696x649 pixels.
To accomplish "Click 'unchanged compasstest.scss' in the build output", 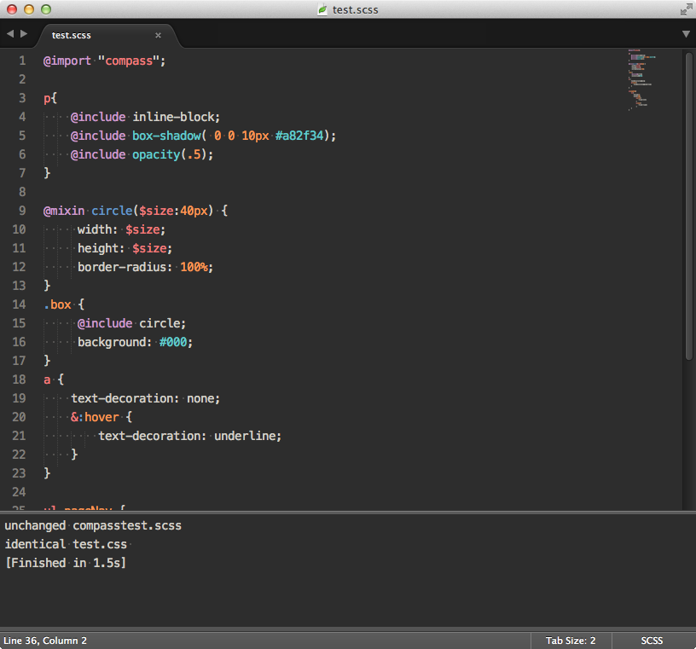I will [93, 525].
